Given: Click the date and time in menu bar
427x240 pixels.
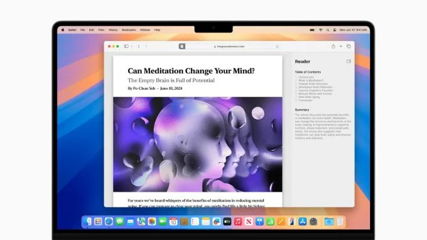Looking at the screenshot, I should [x=353, y=30].
